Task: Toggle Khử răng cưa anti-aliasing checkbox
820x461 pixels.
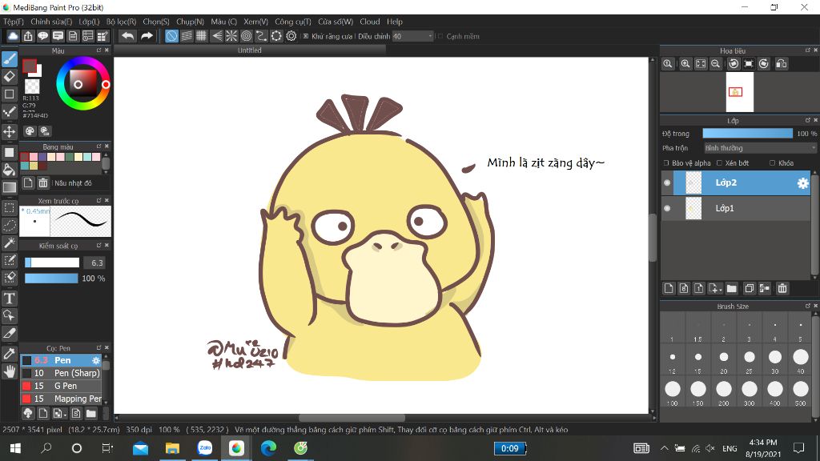Action: click(306, 36)
